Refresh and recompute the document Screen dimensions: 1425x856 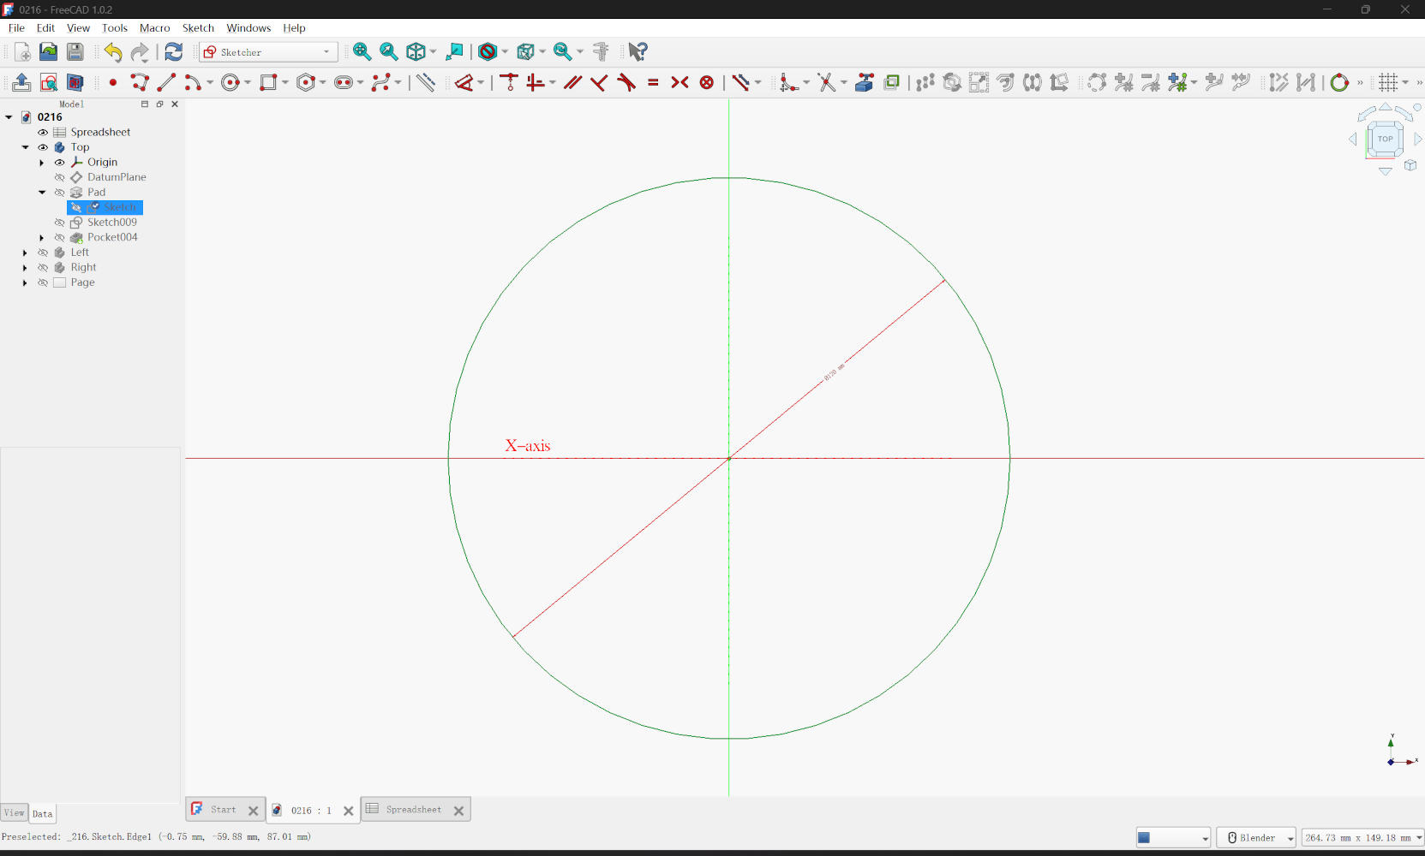[174, 52]
